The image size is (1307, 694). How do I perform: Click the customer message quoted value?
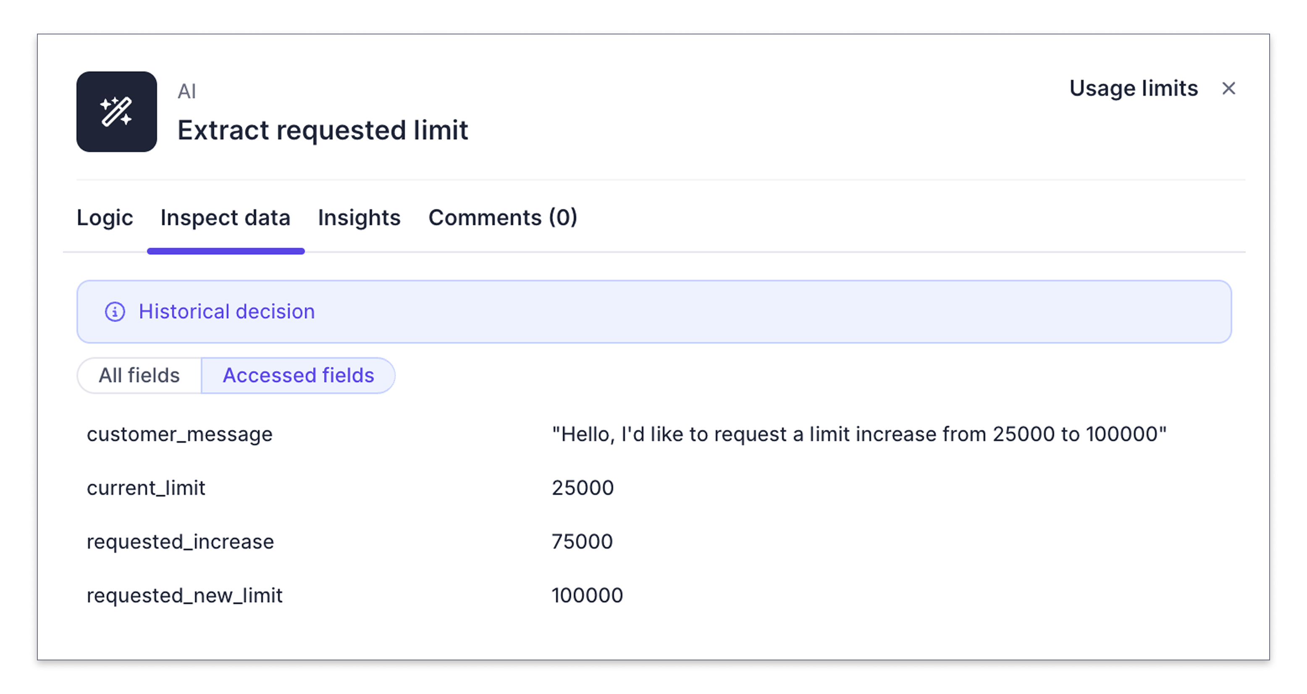858,434
